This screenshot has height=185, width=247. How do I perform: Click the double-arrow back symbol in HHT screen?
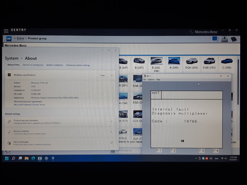(x=182, y=141)
